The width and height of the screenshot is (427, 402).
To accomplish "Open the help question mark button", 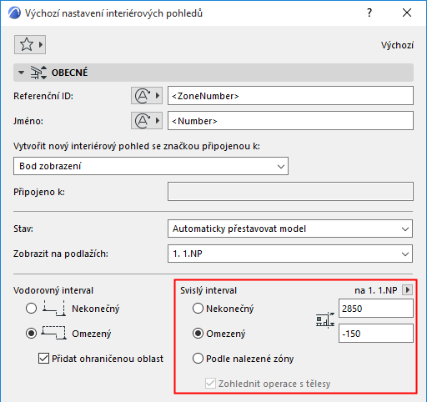I will point(369,13).
